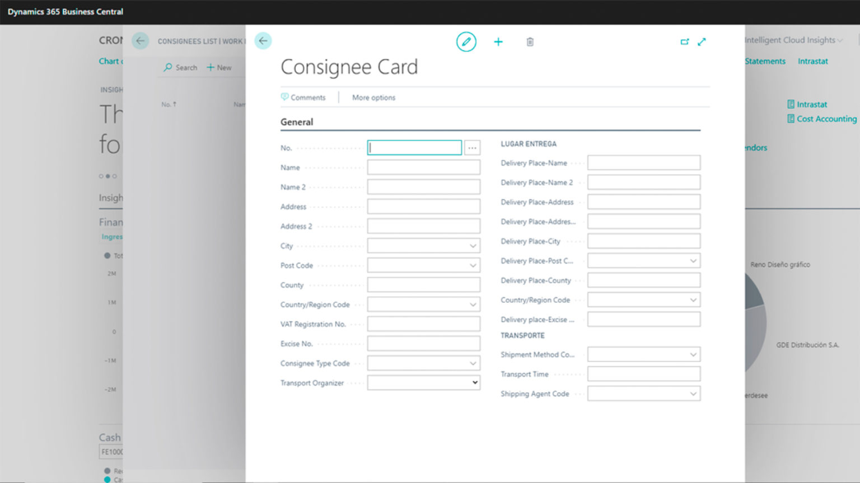Image resolution: width=860 pixels, height=483 pixels.
Task: Click the plus icon to create new record
Action: [x=498, y=41]
